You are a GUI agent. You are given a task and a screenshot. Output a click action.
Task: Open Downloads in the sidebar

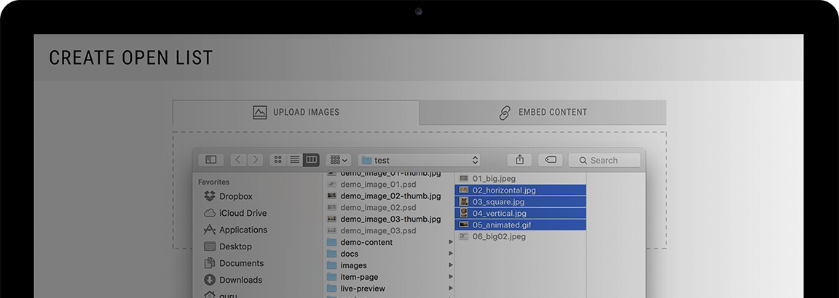click(233, 280)
